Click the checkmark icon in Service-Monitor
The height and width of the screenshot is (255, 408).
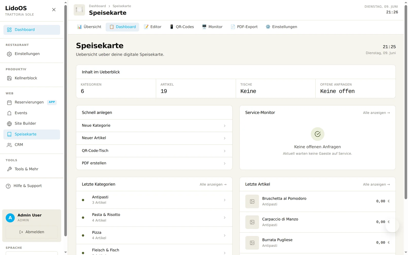(x=317, y=134)
